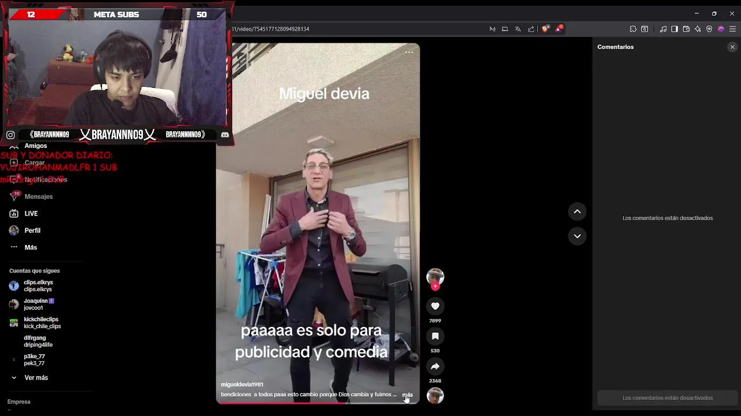
Task: Click the Brave Rewards triangle icon
Action: pyautogui.click(x=559, y=28)
